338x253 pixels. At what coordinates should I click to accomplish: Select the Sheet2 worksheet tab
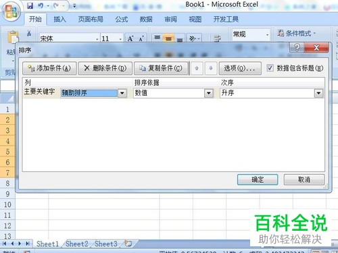(77, 244)
